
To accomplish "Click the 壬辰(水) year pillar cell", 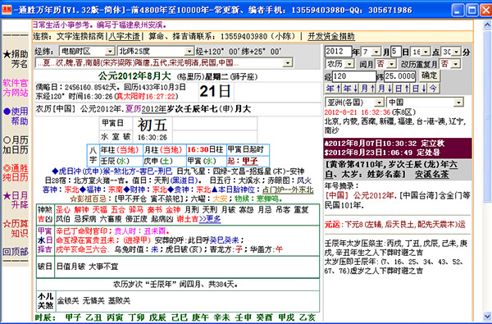I will click(x=121, y=161).
